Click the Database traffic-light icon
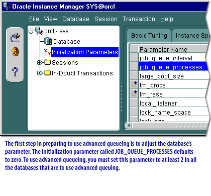Viewport: 211px width, 196px height. coord(48,41)
